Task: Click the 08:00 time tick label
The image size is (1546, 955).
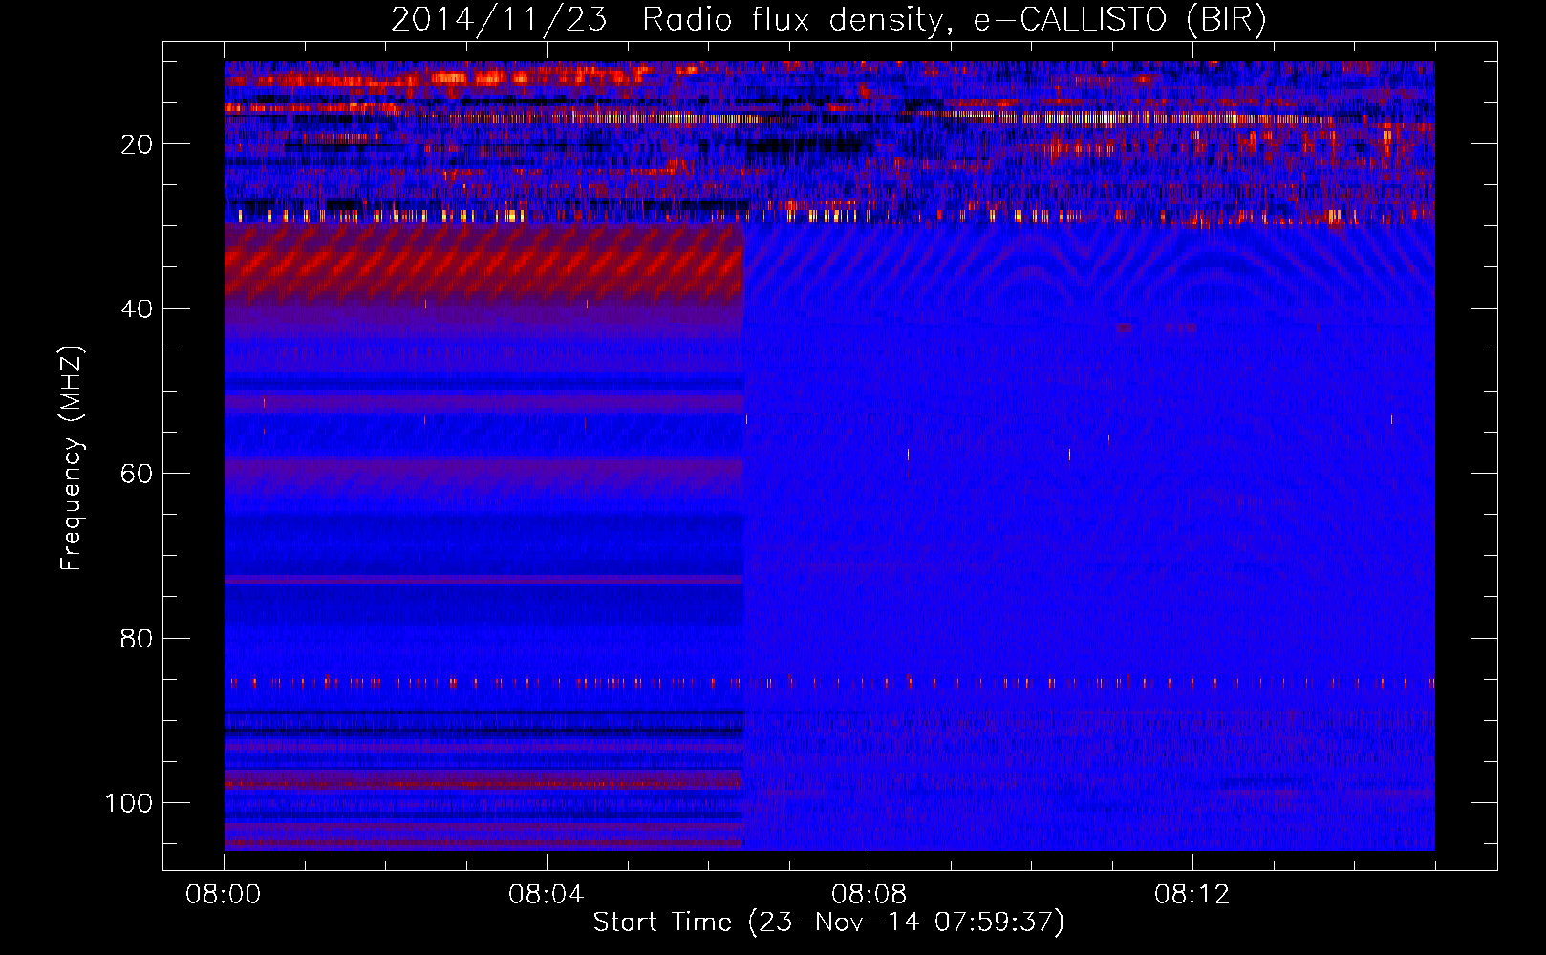Action: tap(224, 895)
